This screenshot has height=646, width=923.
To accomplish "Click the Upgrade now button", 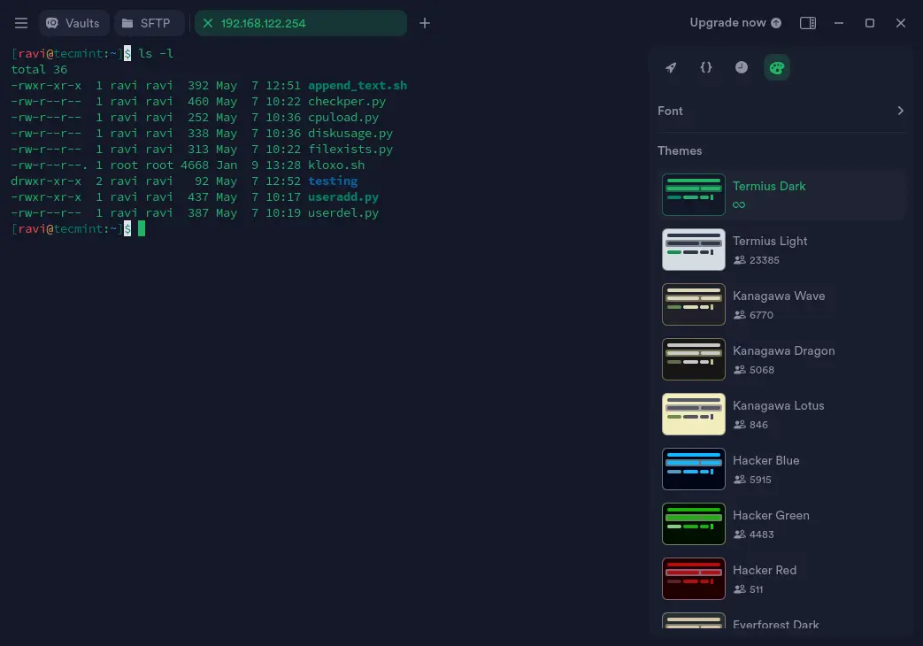I will (x=735, y=23).
